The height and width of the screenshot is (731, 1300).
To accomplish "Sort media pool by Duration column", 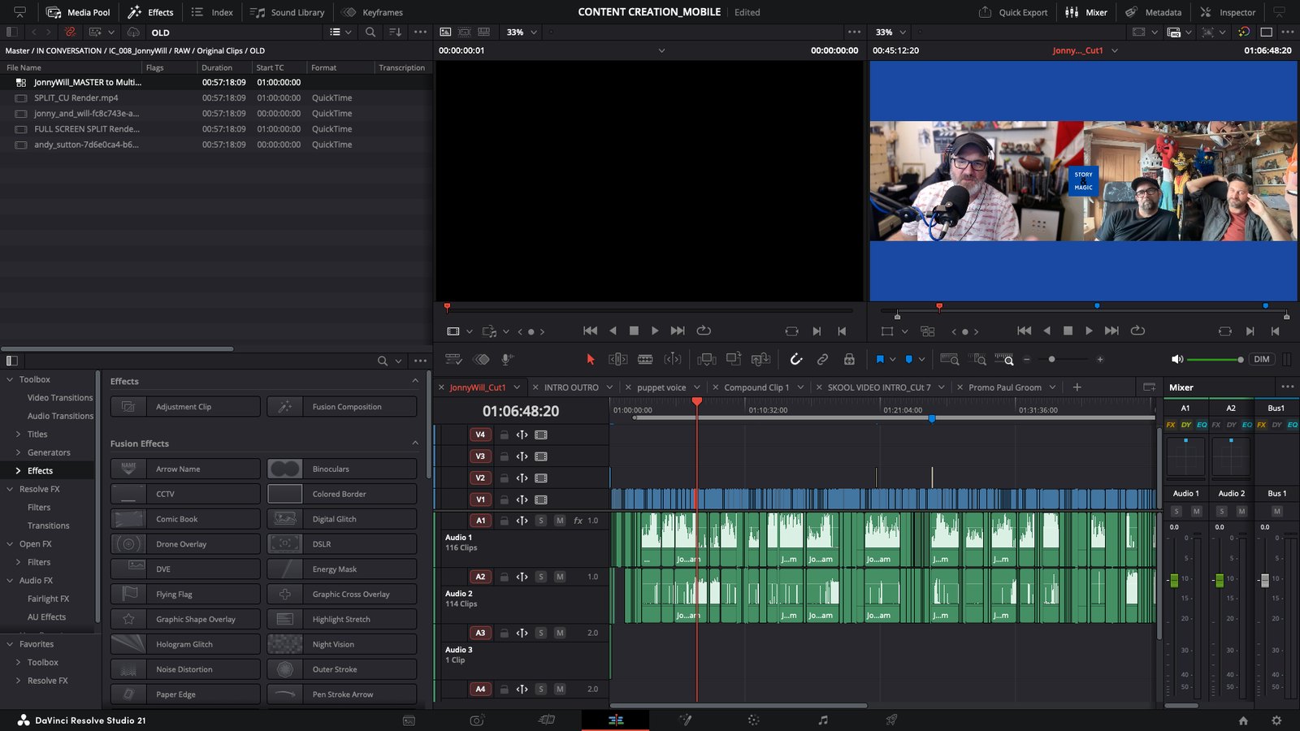I will (217, 67).
